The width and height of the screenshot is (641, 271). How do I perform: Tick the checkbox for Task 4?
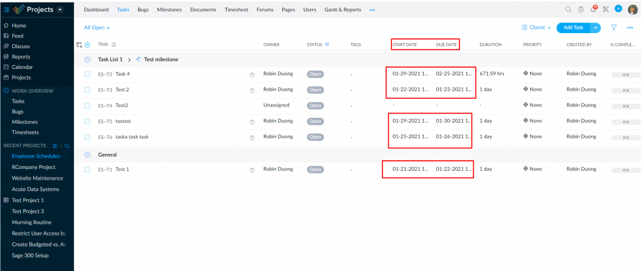click(87, 74)
